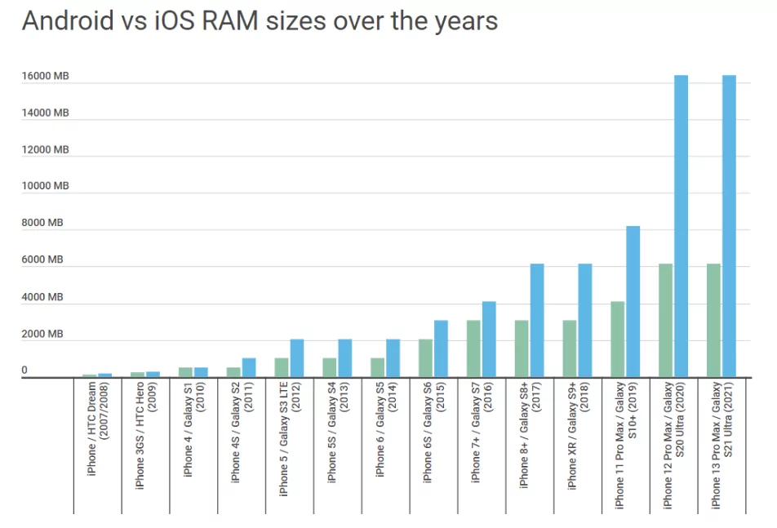Select the blue Galaxy S8+ 2017 bar

tap(537, 321)
